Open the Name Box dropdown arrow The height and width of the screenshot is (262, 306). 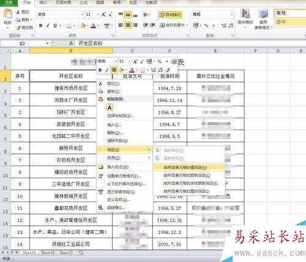47,43
